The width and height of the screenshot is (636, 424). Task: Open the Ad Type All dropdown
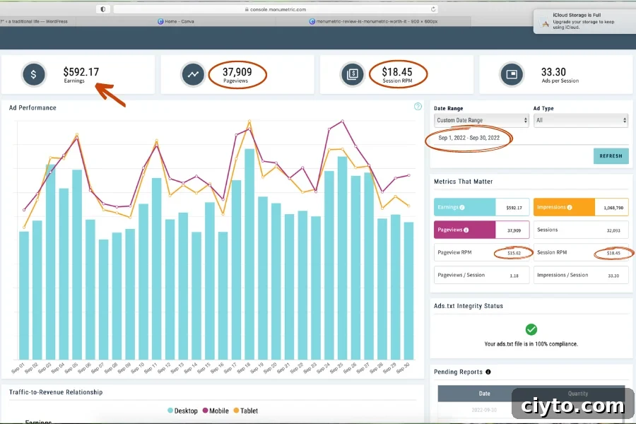point(581,120)
